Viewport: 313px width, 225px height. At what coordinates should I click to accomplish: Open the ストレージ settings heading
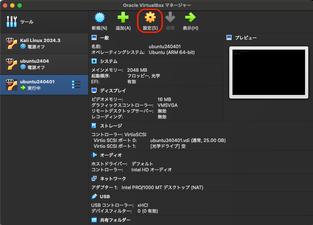tap(111, 126)
